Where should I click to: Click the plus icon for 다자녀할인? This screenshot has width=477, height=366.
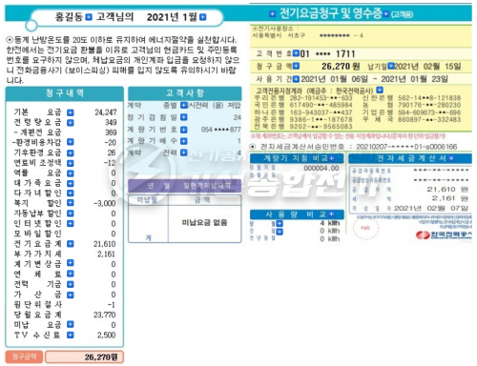pos(71,193)
